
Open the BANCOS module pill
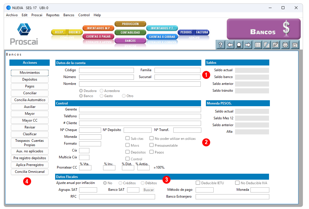(130, 41)
